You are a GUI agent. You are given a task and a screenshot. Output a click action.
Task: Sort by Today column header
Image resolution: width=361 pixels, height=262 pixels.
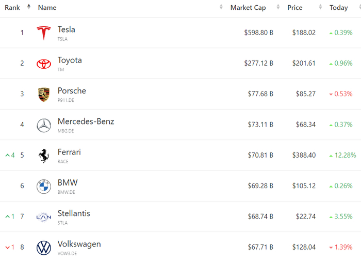tap(339, 8)
